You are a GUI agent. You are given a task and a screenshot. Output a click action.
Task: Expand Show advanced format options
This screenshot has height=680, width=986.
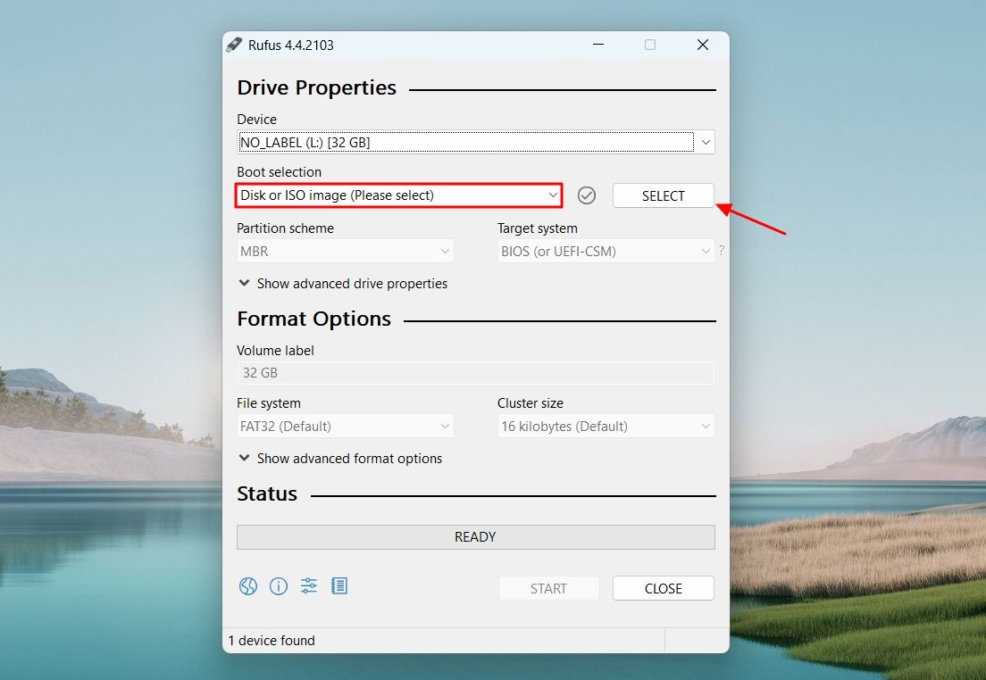pos(341,458)
